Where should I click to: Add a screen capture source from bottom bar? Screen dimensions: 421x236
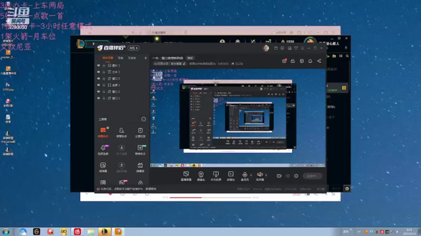tap(186, 176)
